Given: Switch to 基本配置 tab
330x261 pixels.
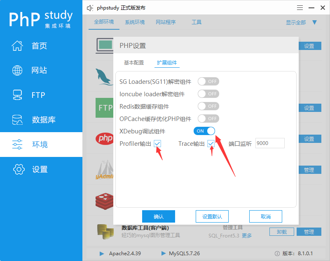Looking at the screenshot, I should coord(134,63).
